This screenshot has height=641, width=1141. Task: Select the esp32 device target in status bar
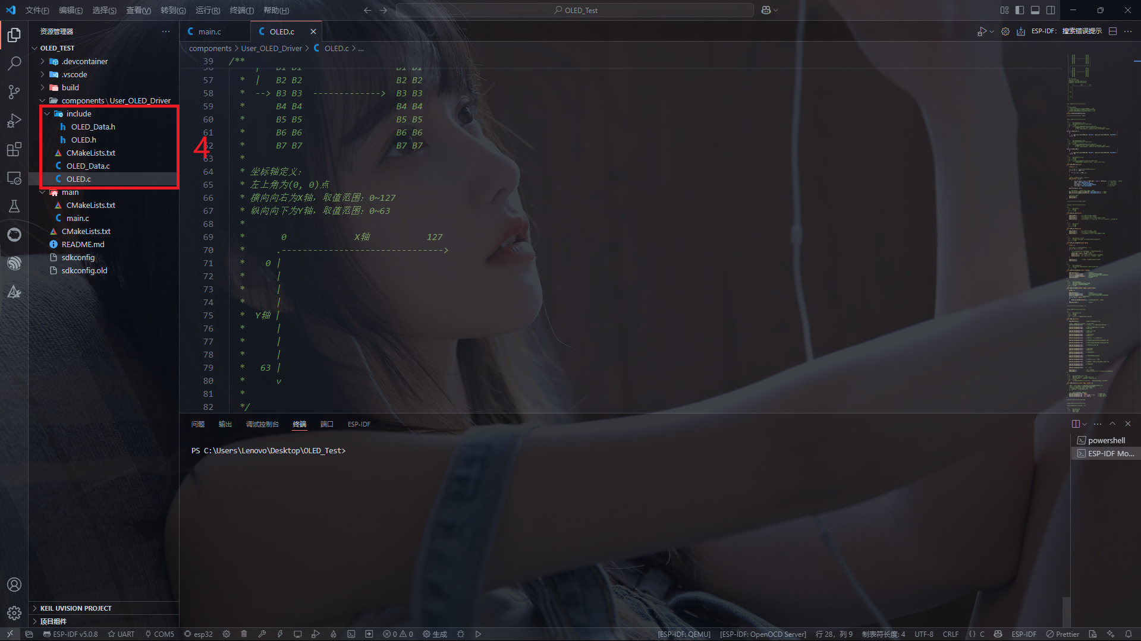coord(202,634)
